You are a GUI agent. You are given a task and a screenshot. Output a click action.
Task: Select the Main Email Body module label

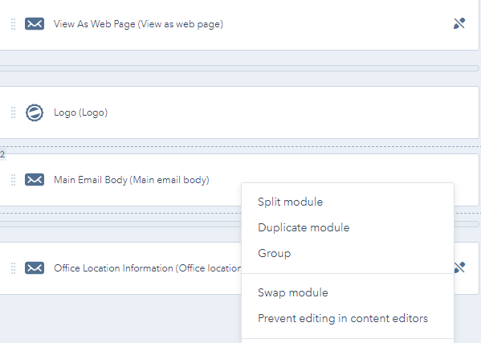(x=132, y=180)
